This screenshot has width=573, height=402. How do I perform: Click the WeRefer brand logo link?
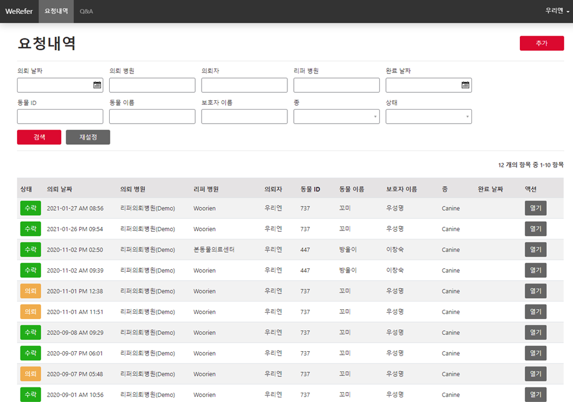pos(19,11)
